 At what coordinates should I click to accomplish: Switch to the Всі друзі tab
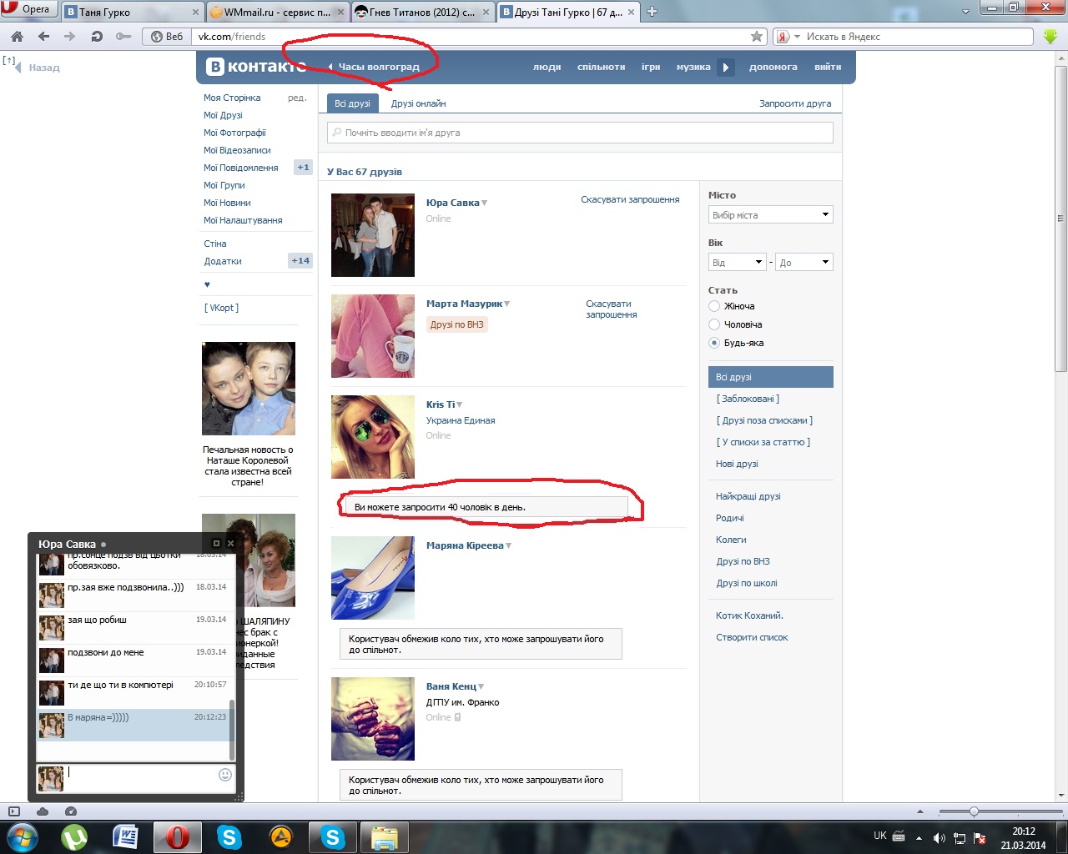352,103
